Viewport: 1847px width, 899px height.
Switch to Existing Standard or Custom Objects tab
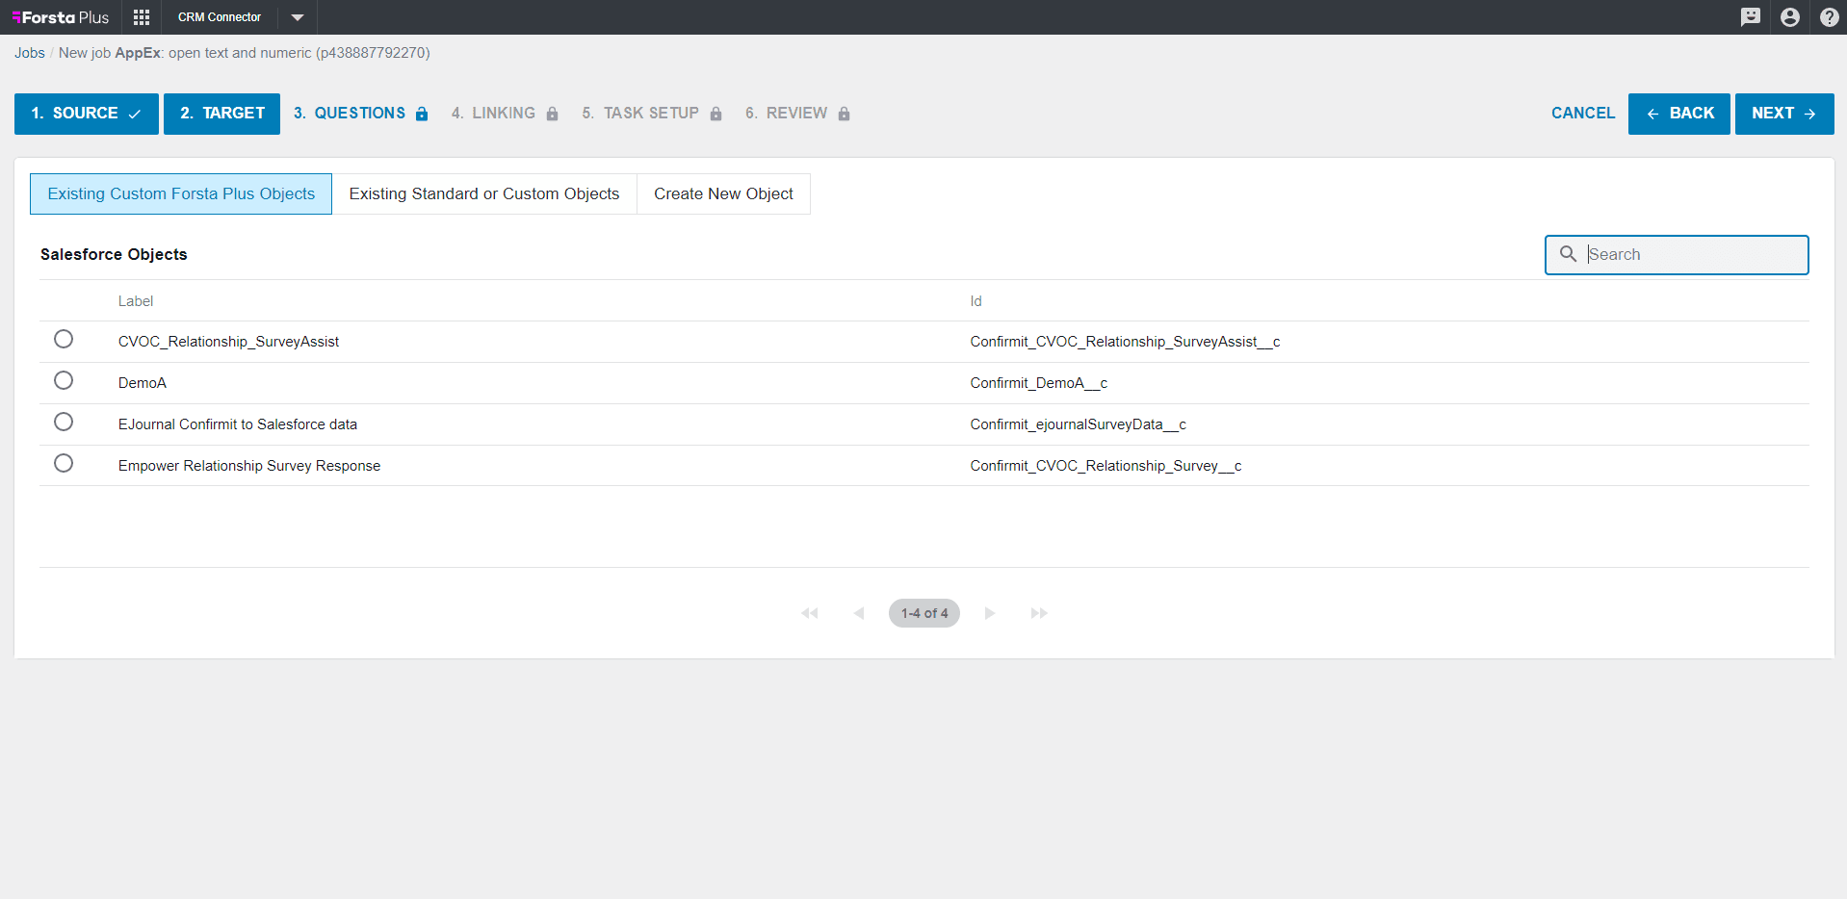click(x=484, y=193)
